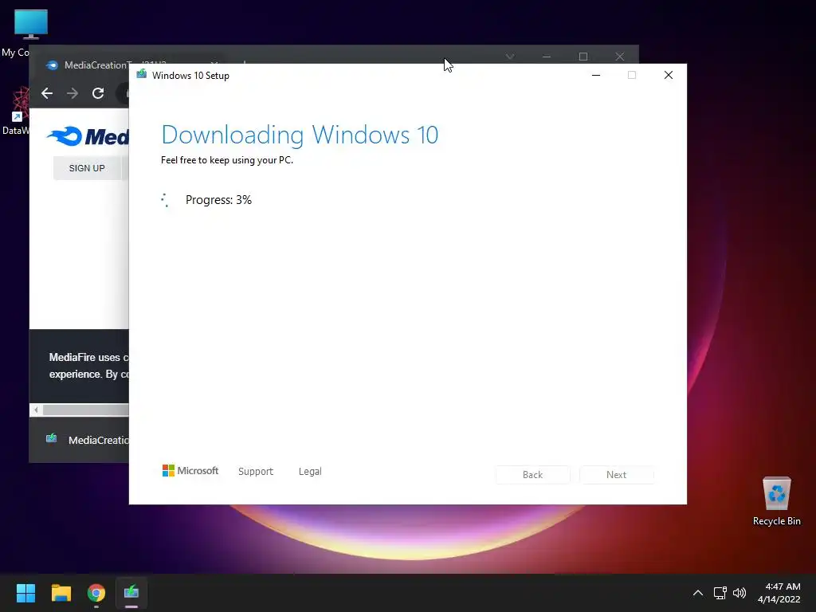Open the Recycle Bin desktop icon

[x=776, y=501]
